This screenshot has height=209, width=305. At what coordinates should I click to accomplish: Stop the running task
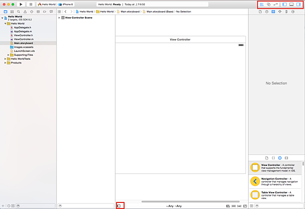30,4
